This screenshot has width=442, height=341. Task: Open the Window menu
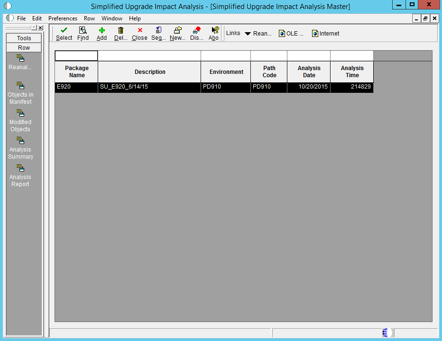[112, 18]
